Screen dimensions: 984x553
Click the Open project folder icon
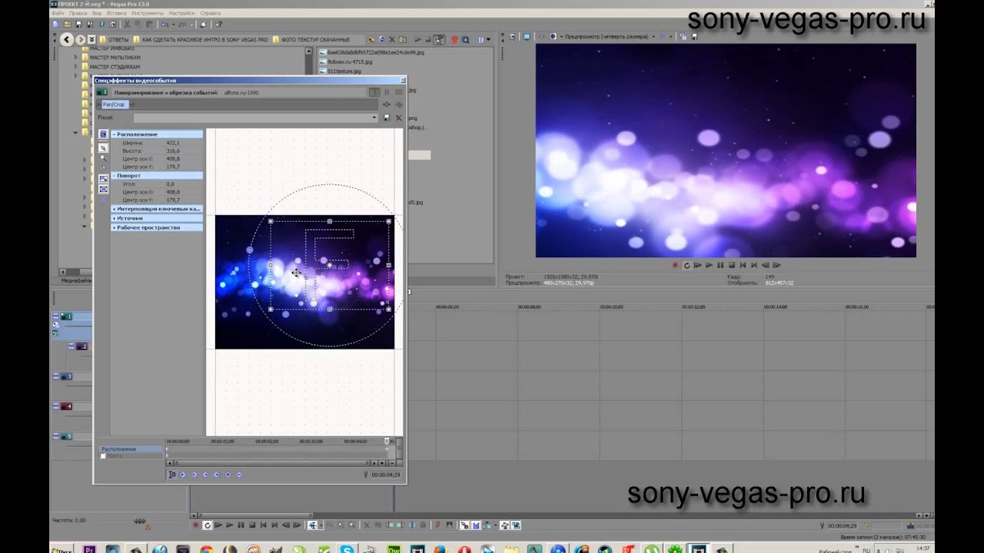coord(68,25)
